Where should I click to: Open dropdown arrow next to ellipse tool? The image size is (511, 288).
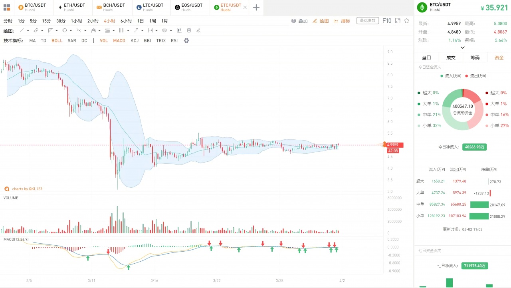71,30
